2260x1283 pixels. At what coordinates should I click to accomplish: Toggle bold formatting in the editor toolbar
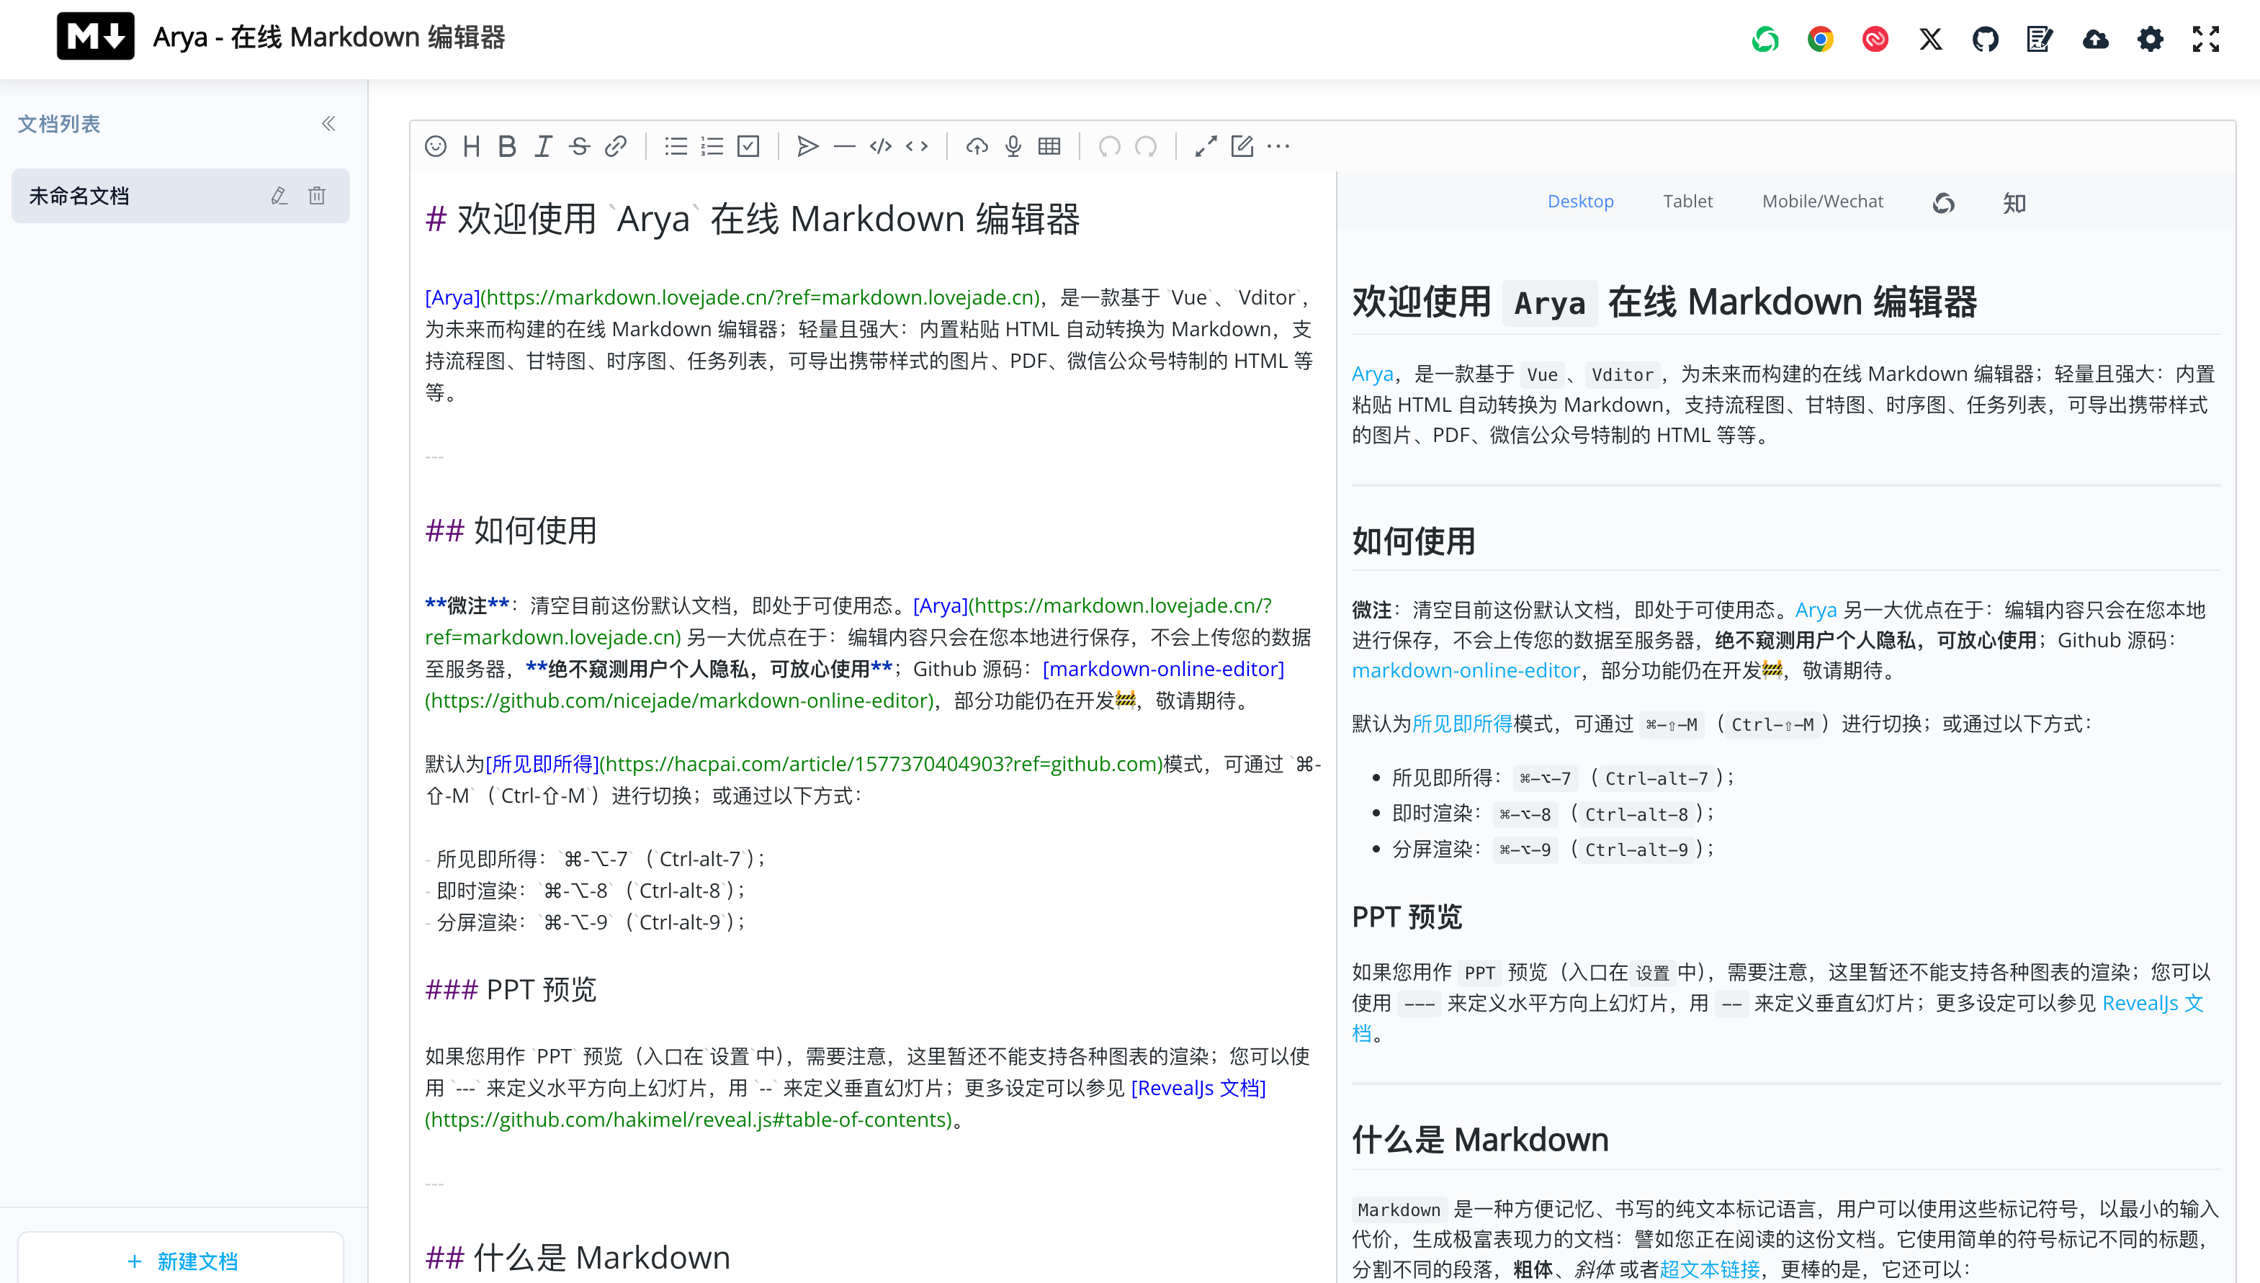tap(507, 146)
